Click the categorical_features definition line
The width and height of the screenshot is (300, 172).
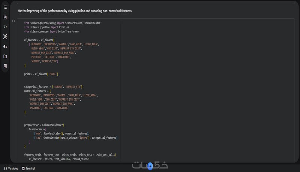(x=53, y=87)
